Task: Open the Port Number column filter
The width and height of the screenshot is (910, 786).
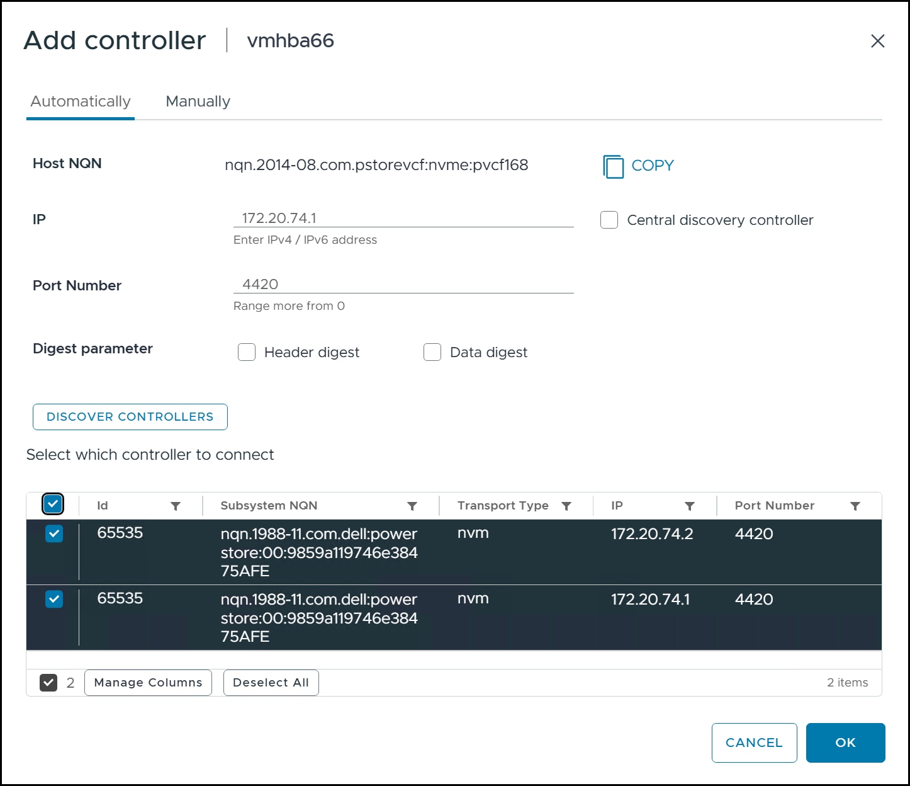Action: (855, 506)
